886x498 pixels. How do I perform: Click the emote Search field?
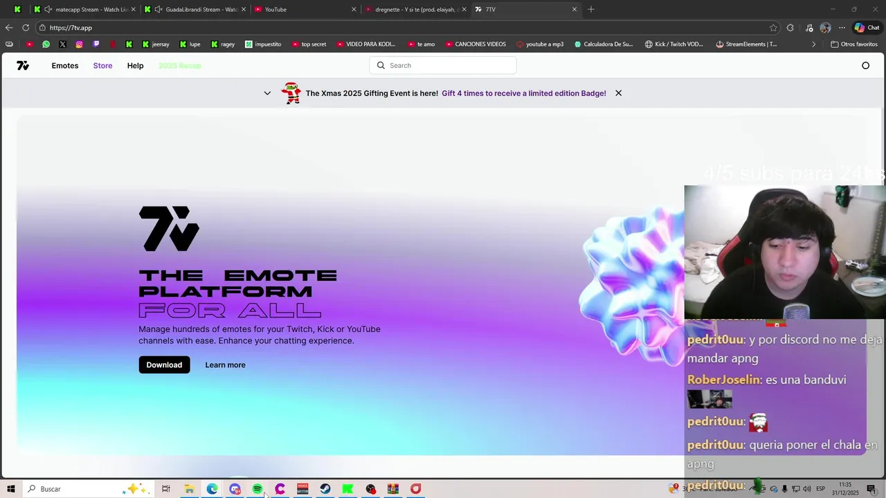[443, 66]
